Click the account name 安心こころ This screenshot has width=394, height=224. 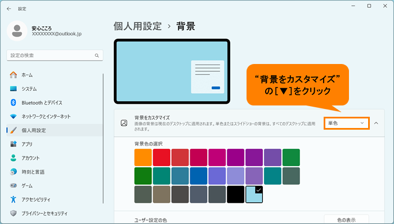42,28
